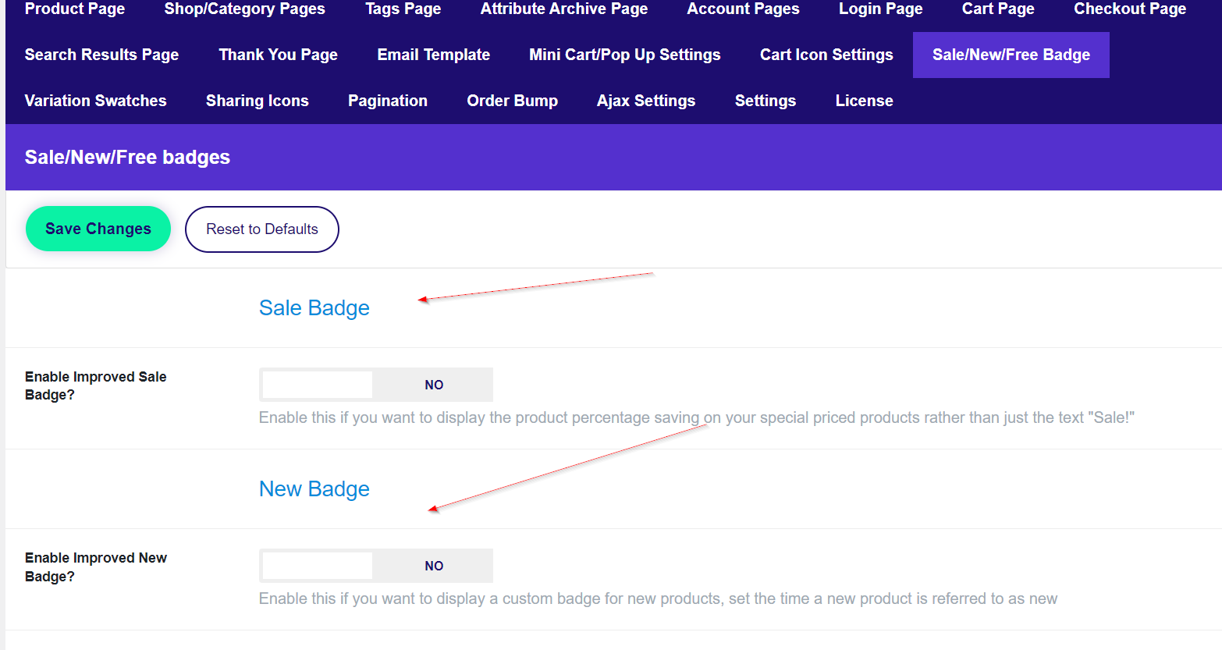Open the Email Template tab
The image size is (1222, 650).
click(x=433, y=55)
